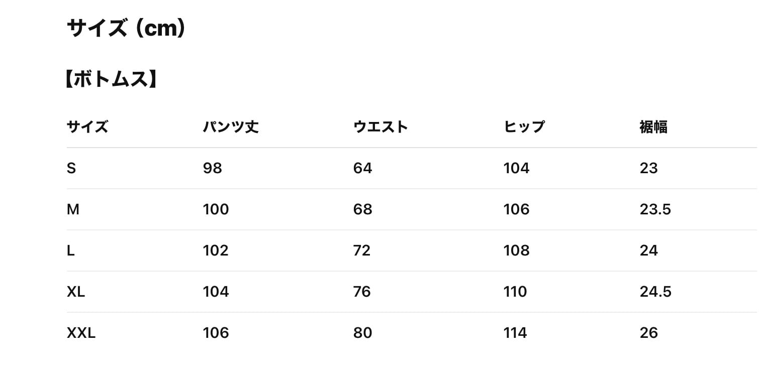The image size is (759, 373).
Task: Click hip value 108 in L row
Action: click(x=516, y=251)
